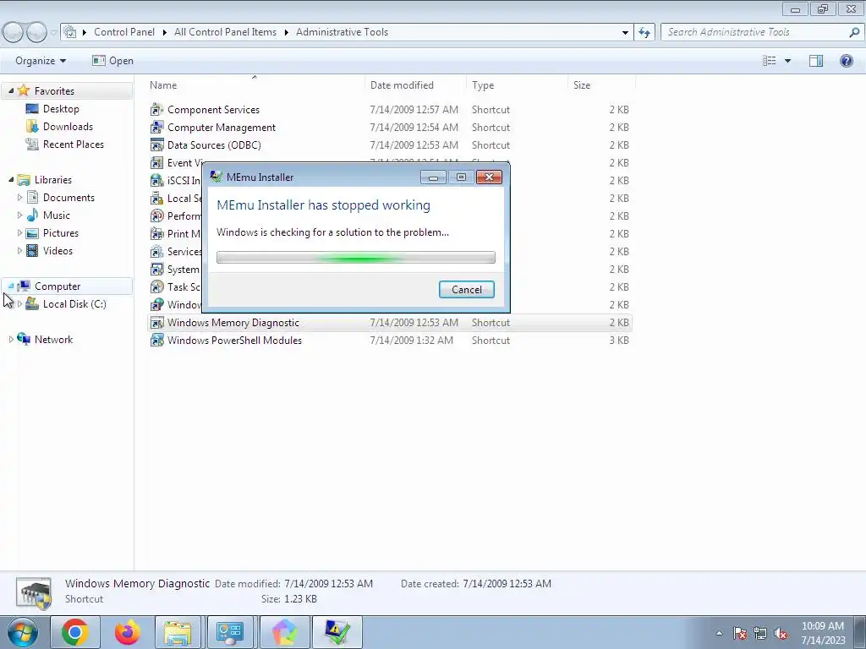The image size is (866, 649).
Task: Open the Organize menu
Action: [41, 61]
